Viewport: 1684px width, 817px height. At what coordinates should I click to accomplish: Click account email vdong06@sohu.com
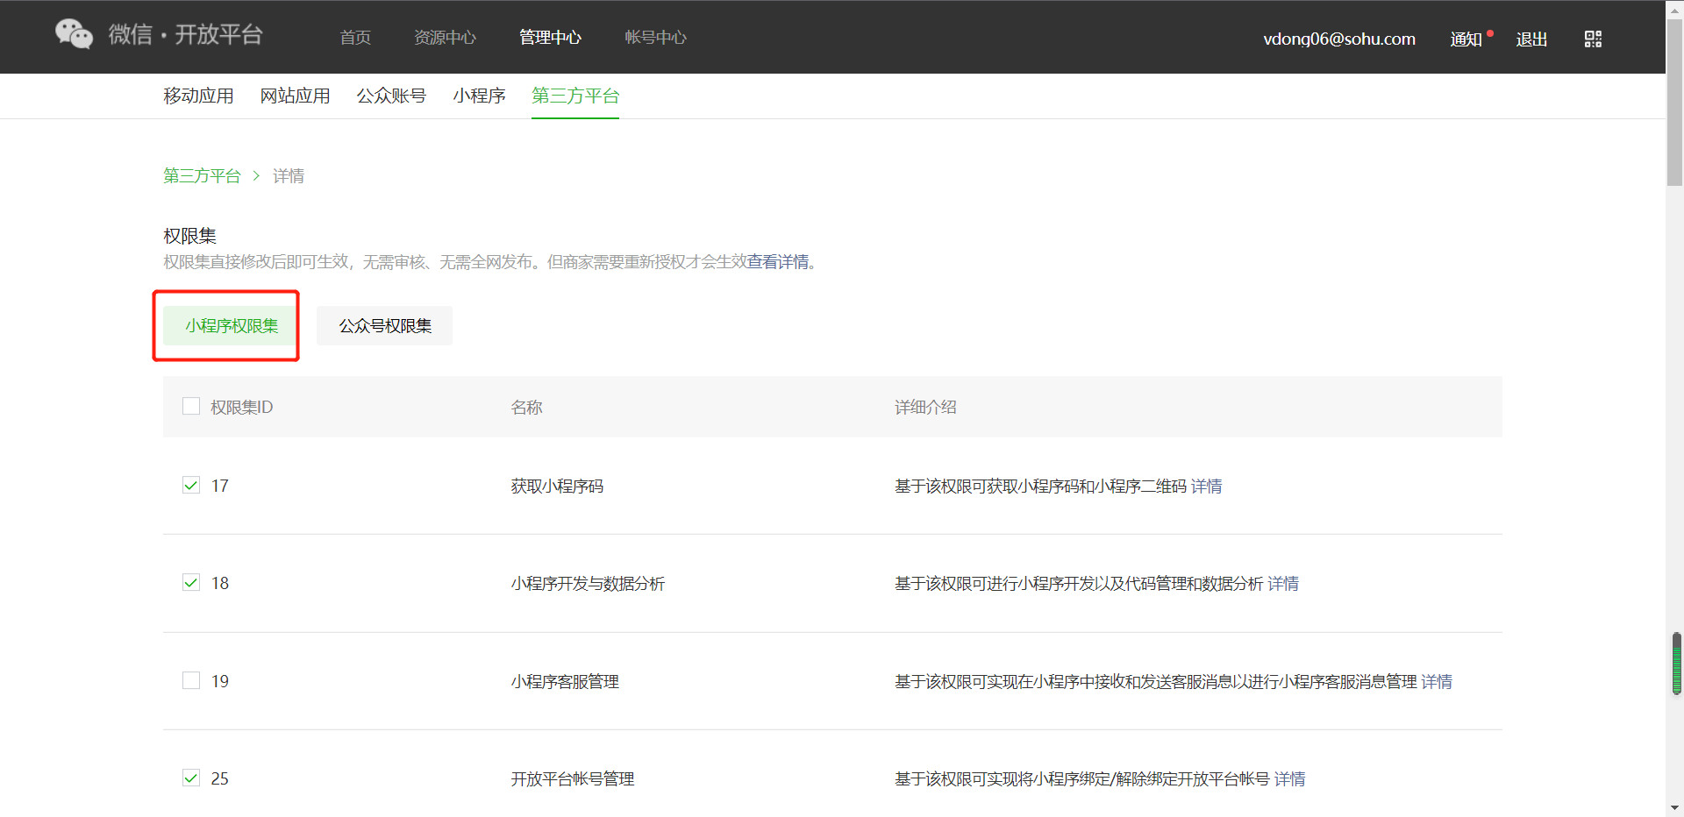(1338, 39)
